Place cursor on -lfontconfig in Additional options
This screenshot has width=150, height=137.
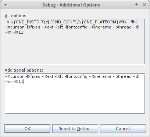tap(76, 76)
